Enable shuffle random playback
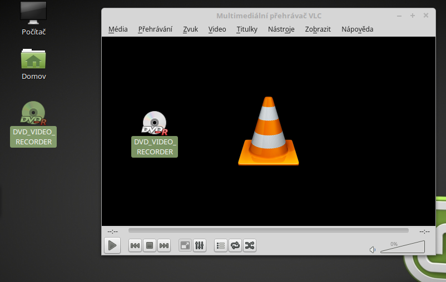 [250, 245]
